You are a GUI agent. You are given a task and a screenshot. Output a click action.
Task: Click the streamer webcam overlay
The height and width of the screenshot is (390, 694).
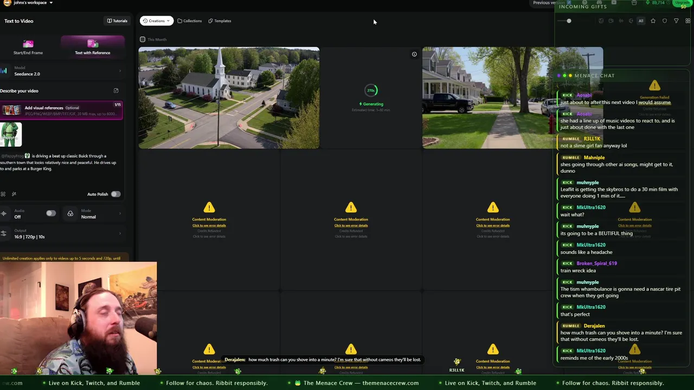79,318
